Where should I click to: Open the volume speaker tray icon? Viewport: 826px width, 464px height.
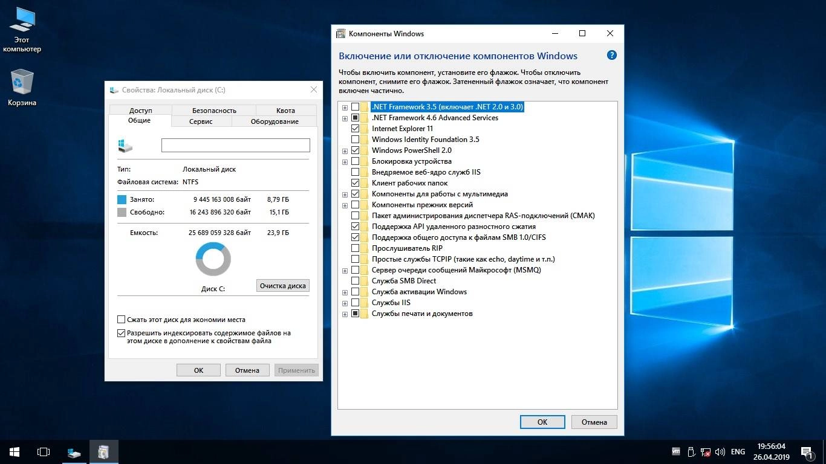720,451
